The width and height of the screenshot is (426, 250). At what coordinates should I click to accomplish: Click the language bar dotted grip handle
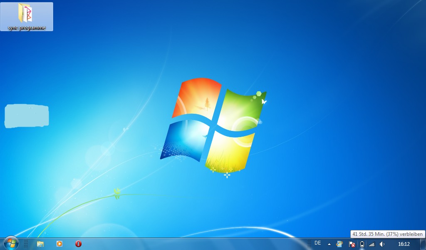[x=309, y=244]
